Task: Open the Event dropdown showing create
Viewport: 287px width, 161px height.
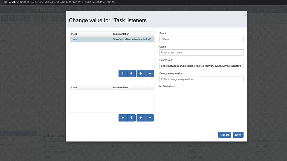Action: click(201, 39)
